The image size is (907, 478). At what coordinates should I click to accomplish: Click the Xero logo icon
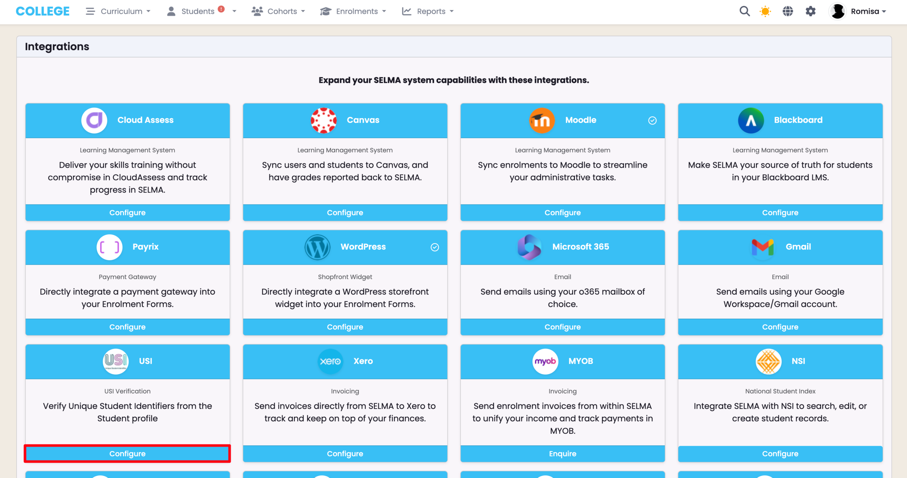coord(330,361)
